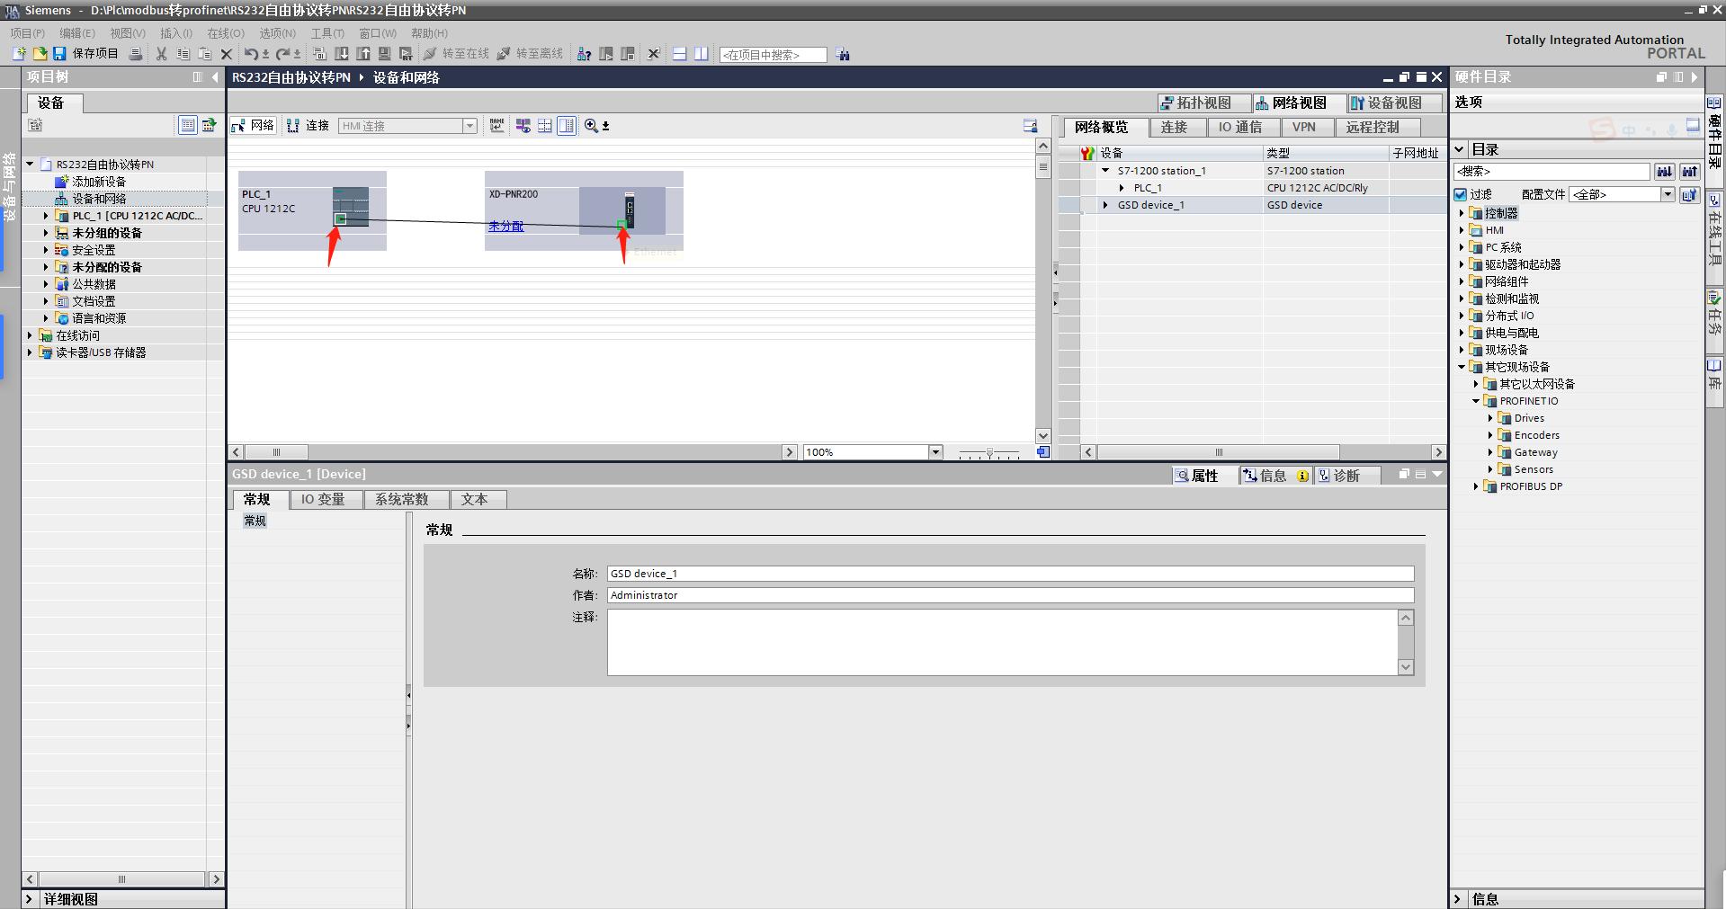Split editor space horizontally

pyautogui.click(x=679, y=54)
